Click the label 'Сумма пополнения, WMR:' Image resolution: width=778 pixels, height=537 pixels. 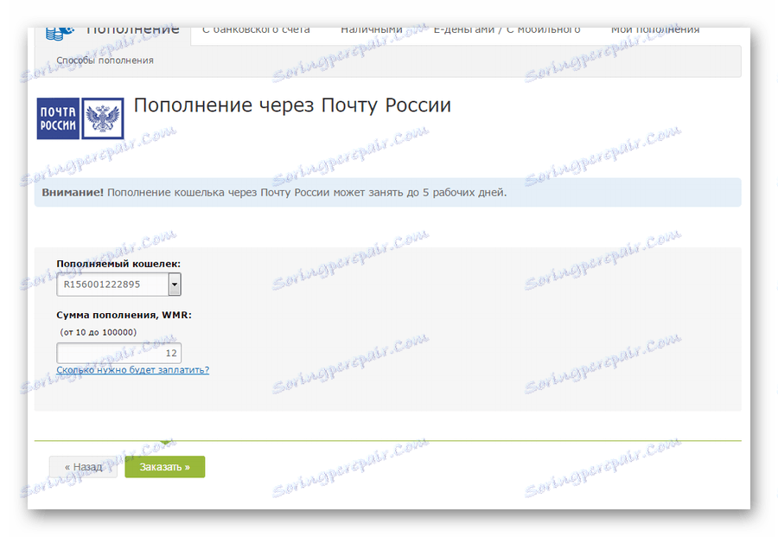124,315
